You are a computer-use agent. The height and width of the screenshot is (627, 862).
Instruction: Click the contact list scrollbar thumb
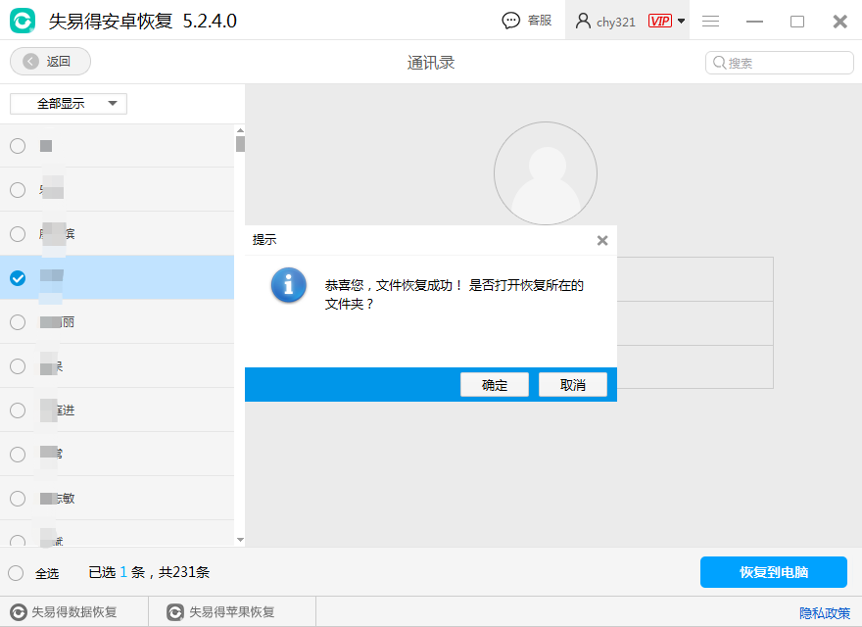240,144
